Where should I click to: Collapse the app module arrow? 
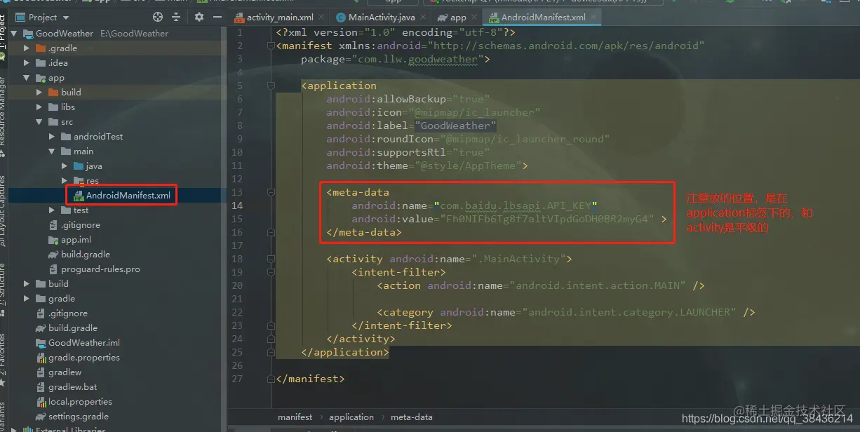click(x=27, y=78)
